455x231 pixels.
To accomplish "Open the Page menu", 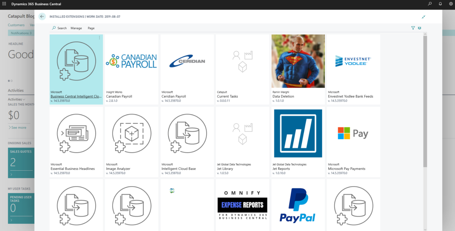I will (x=91, y=28).
